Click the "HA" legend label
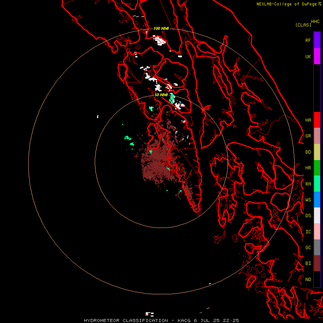The image size is (323, 323). point(308,120)
